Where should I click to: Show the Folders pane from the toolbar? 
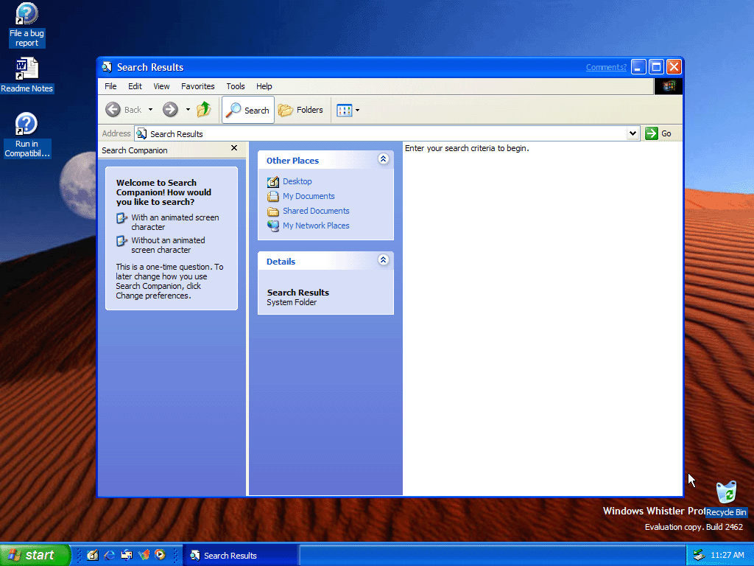tap(301, 111)
